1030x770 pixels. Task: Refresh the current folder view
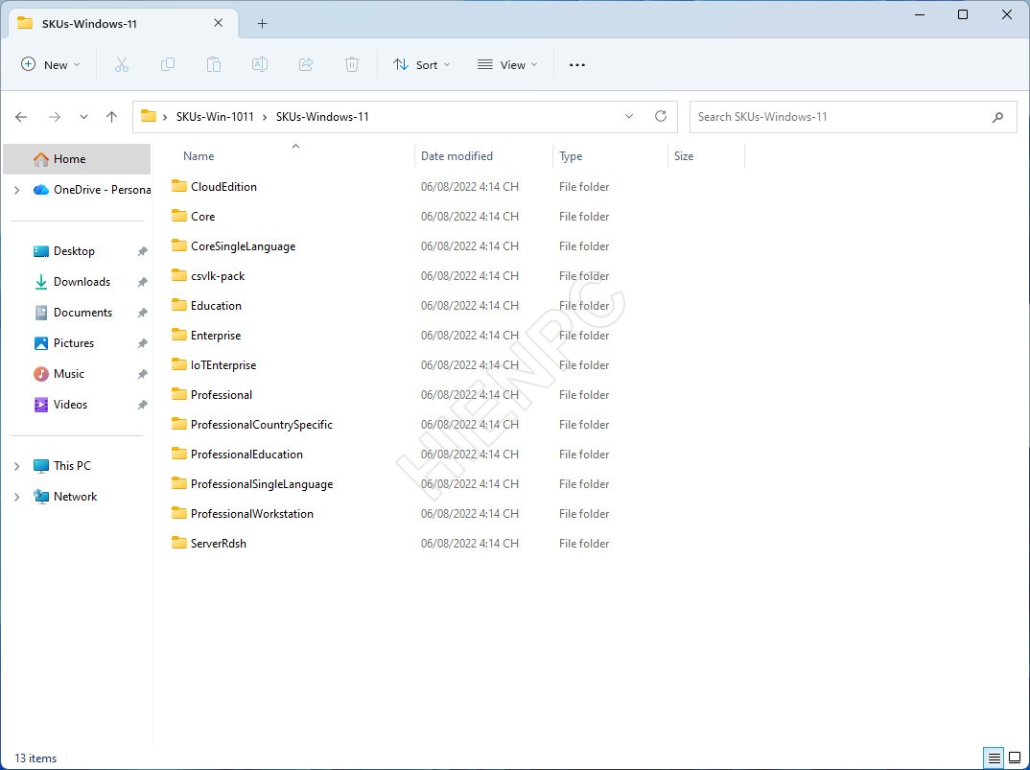coord(661,116)
